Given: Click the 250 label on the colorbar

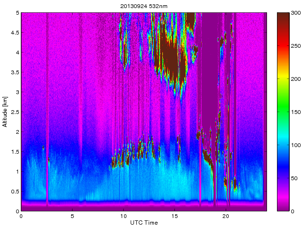Looking at the screenshot, I should coord(296,46).
